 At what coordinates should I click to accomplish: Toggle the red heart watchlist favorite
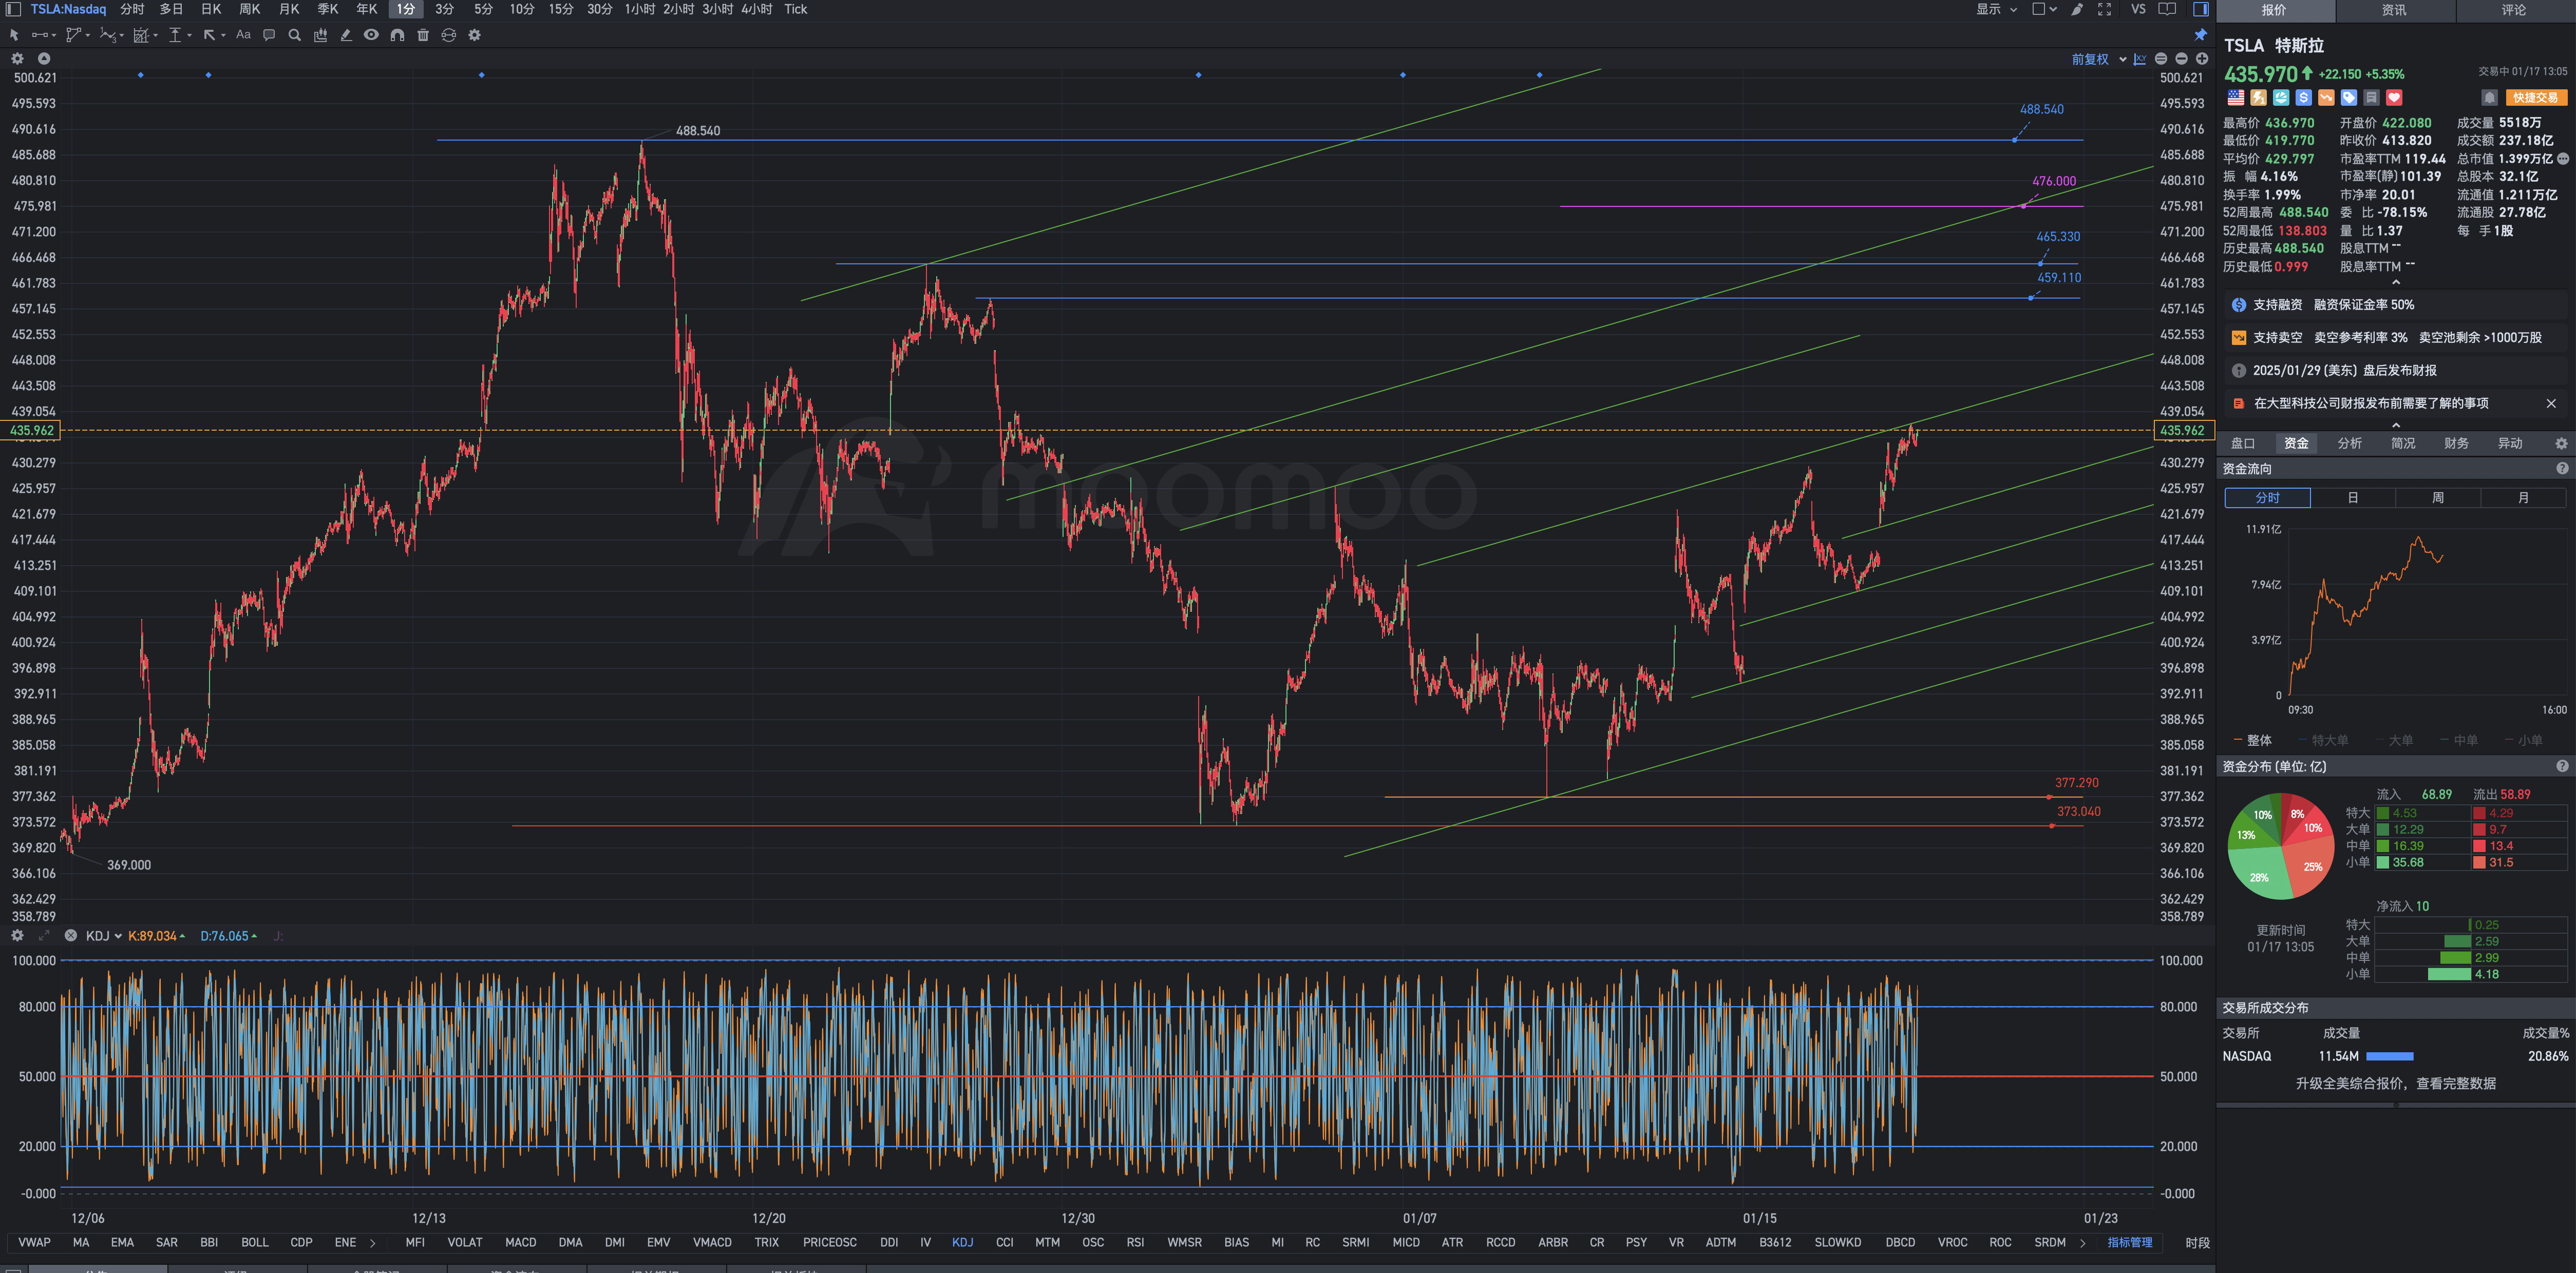2394,98
